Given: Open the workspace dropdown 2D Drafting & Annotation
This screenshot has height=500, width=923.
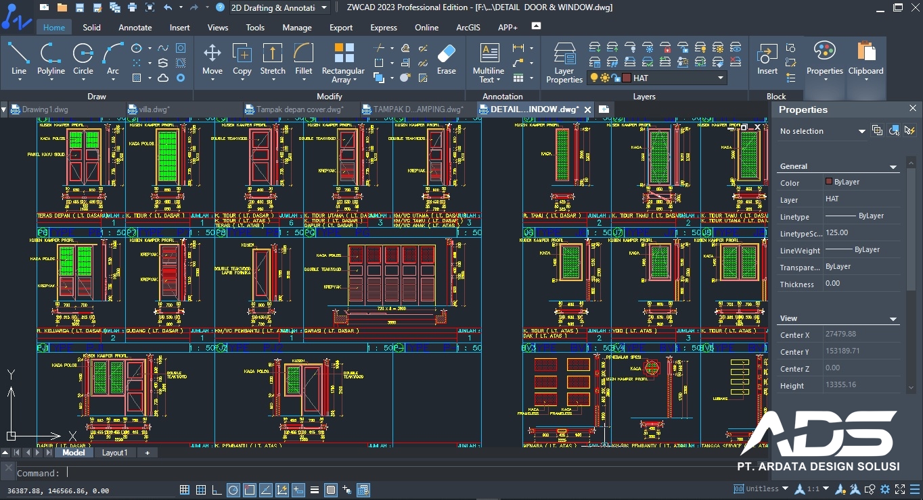Looking at the screenshot, I should [x=279, y=7].
